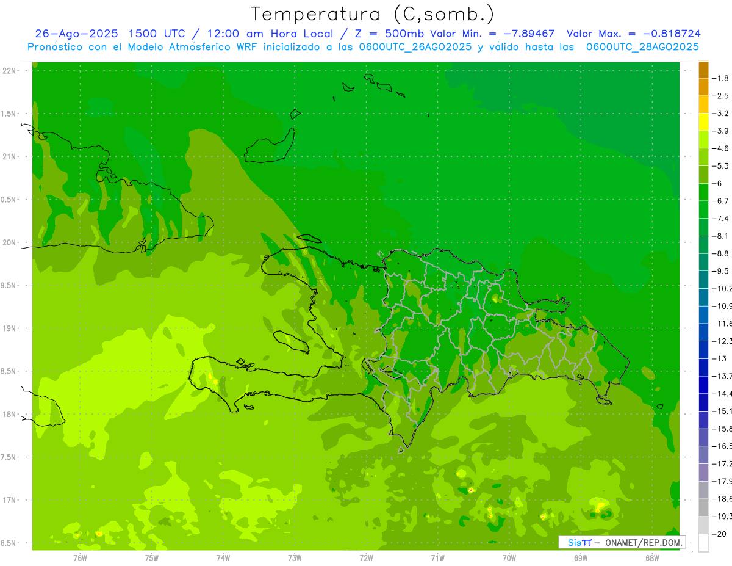Click the "-4.6" color scale value

tap(720, 148)
